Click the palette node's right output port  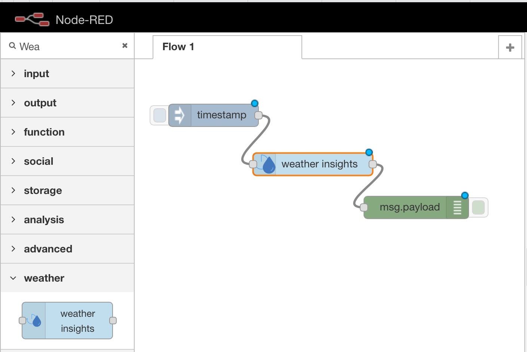[x=113, y=321]
